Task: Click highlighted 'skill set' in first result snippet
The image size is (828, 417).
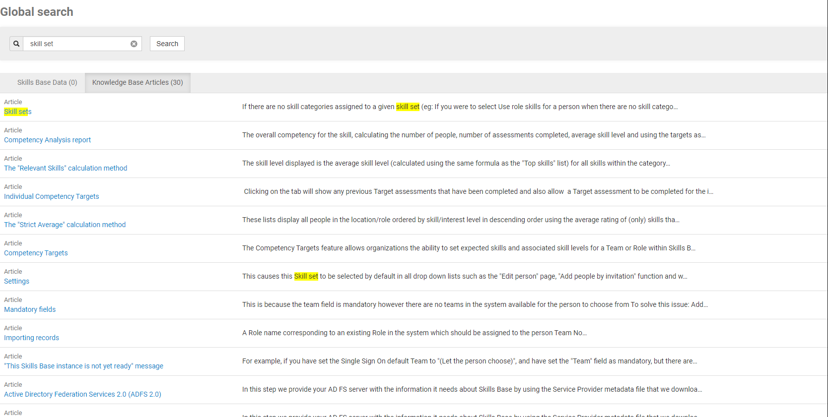Action: (408, 107)
